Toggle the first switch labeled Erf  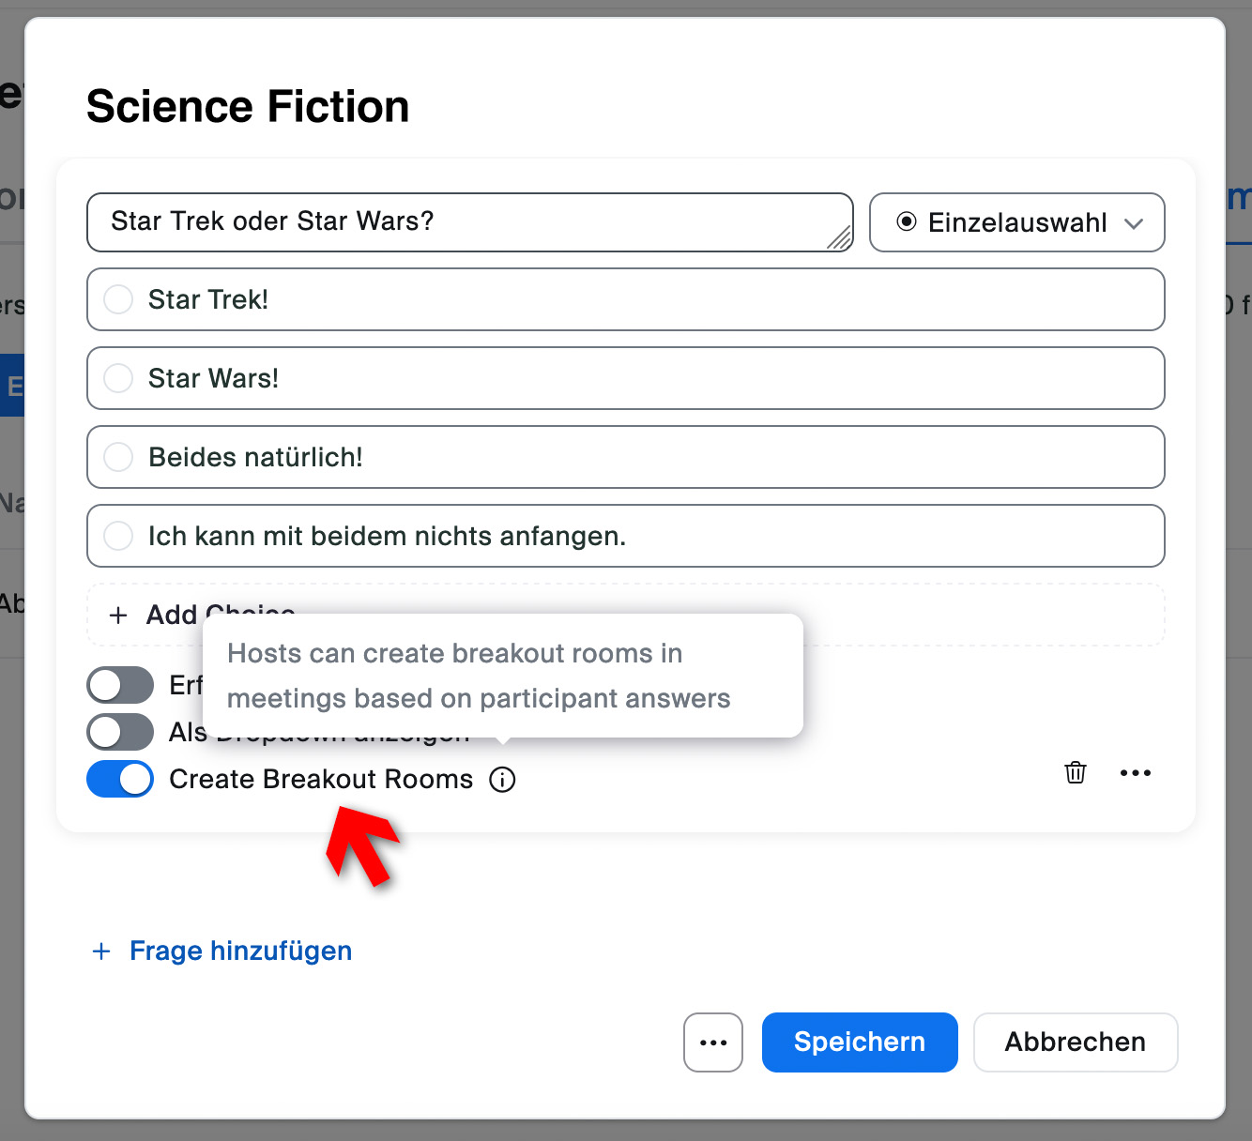pos(120,685)
